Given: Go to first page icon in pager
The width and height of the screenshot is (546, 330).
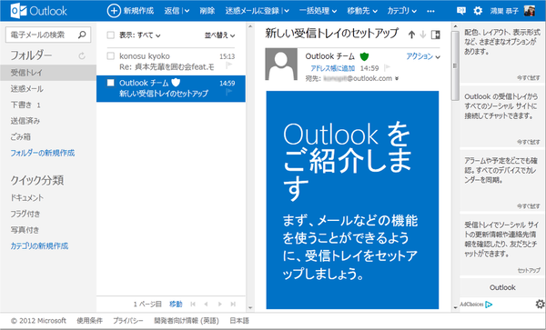Looking at the screenshot, I should [193, 305].
